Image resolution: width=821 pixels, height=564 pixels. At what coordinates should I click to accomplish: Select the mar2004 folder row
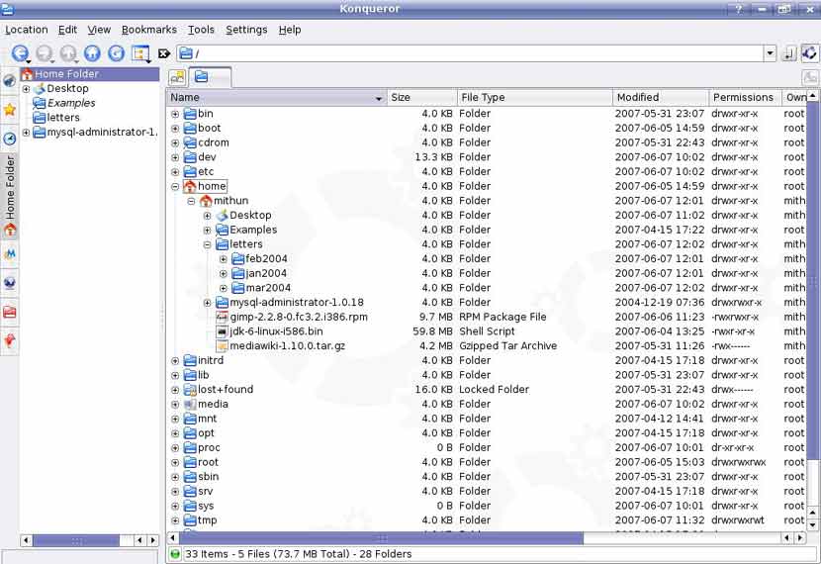coord(267,288)
